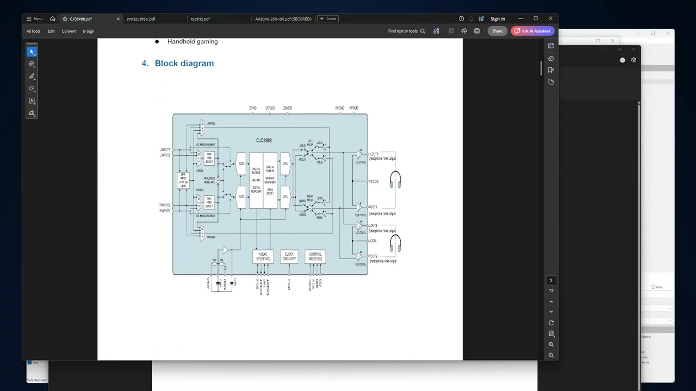Open the Convert menu
The width and height of the screenshot is (696, 391).
(69, 31)
